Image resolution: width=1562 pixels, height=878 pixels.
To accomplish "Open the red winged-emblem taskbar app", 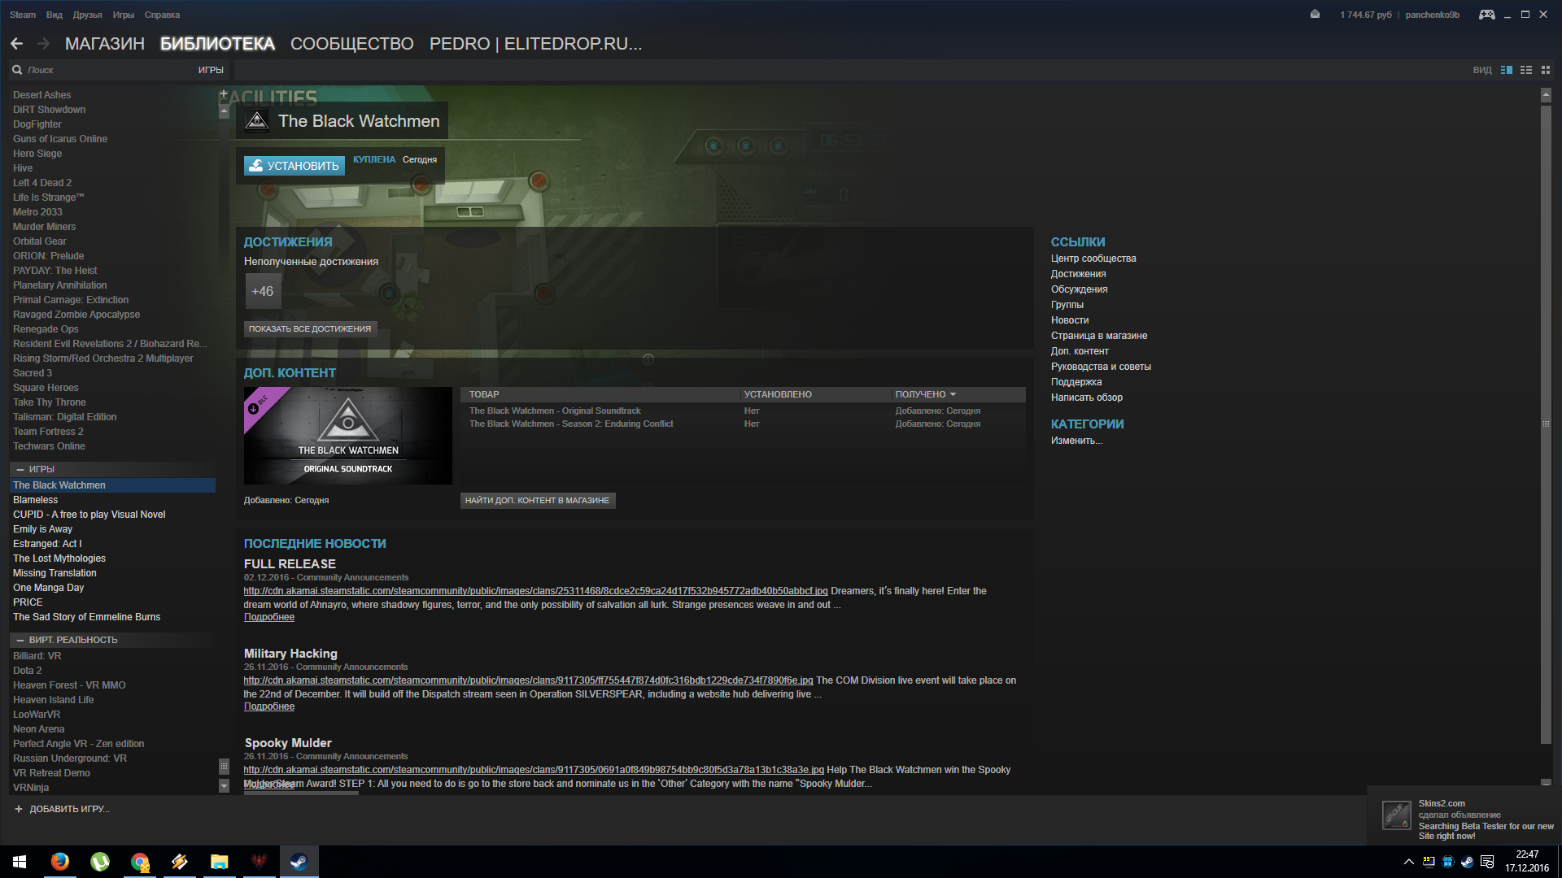I will (x=259, y=862).
